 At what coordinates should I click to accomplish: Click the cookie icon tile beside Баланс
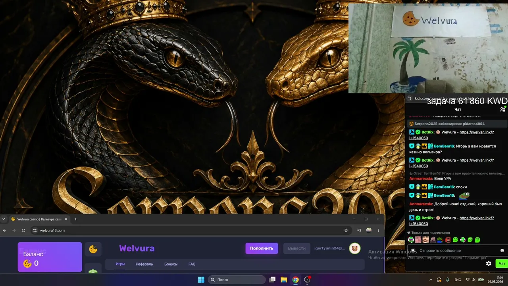pyautogui.click(x=93, y=249)
